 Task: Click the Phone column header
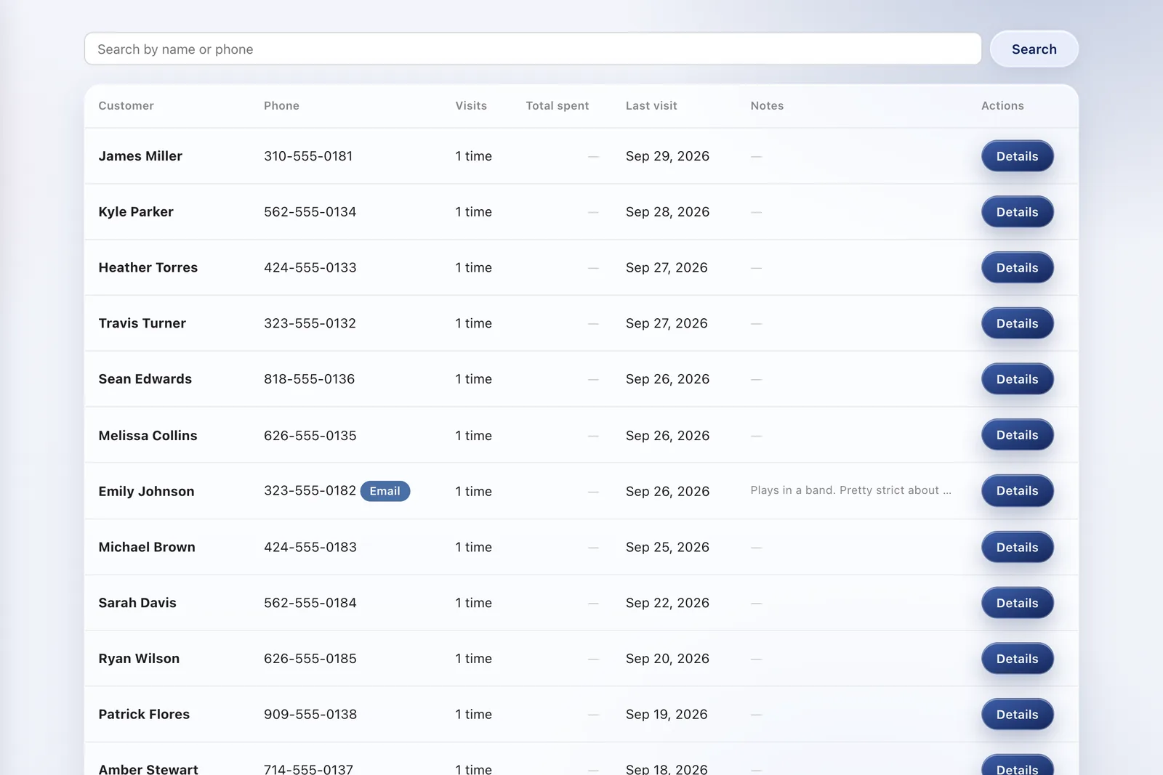tap(281, 105)
